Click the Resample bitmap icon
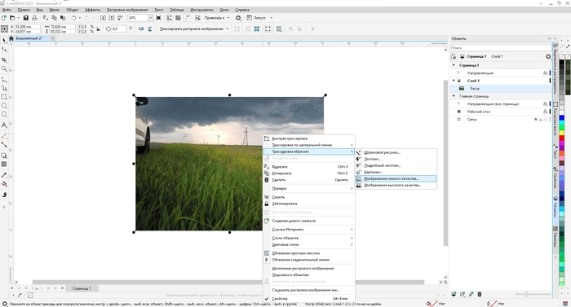571x307 pixels. point(257,29)
